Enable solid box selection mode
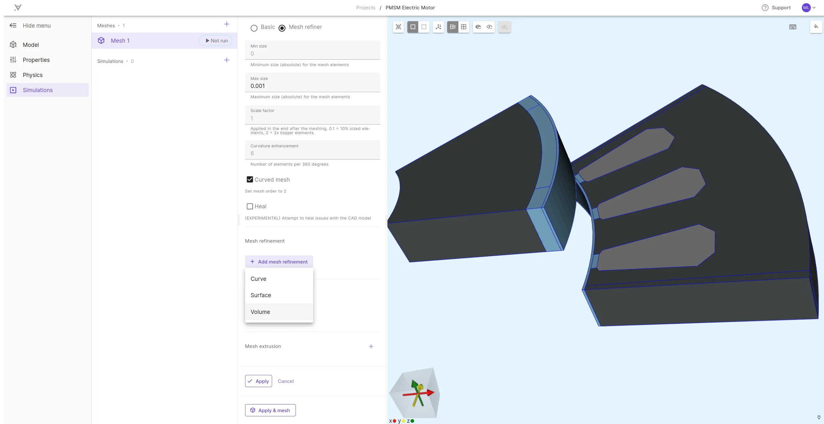 coord(413,27)
